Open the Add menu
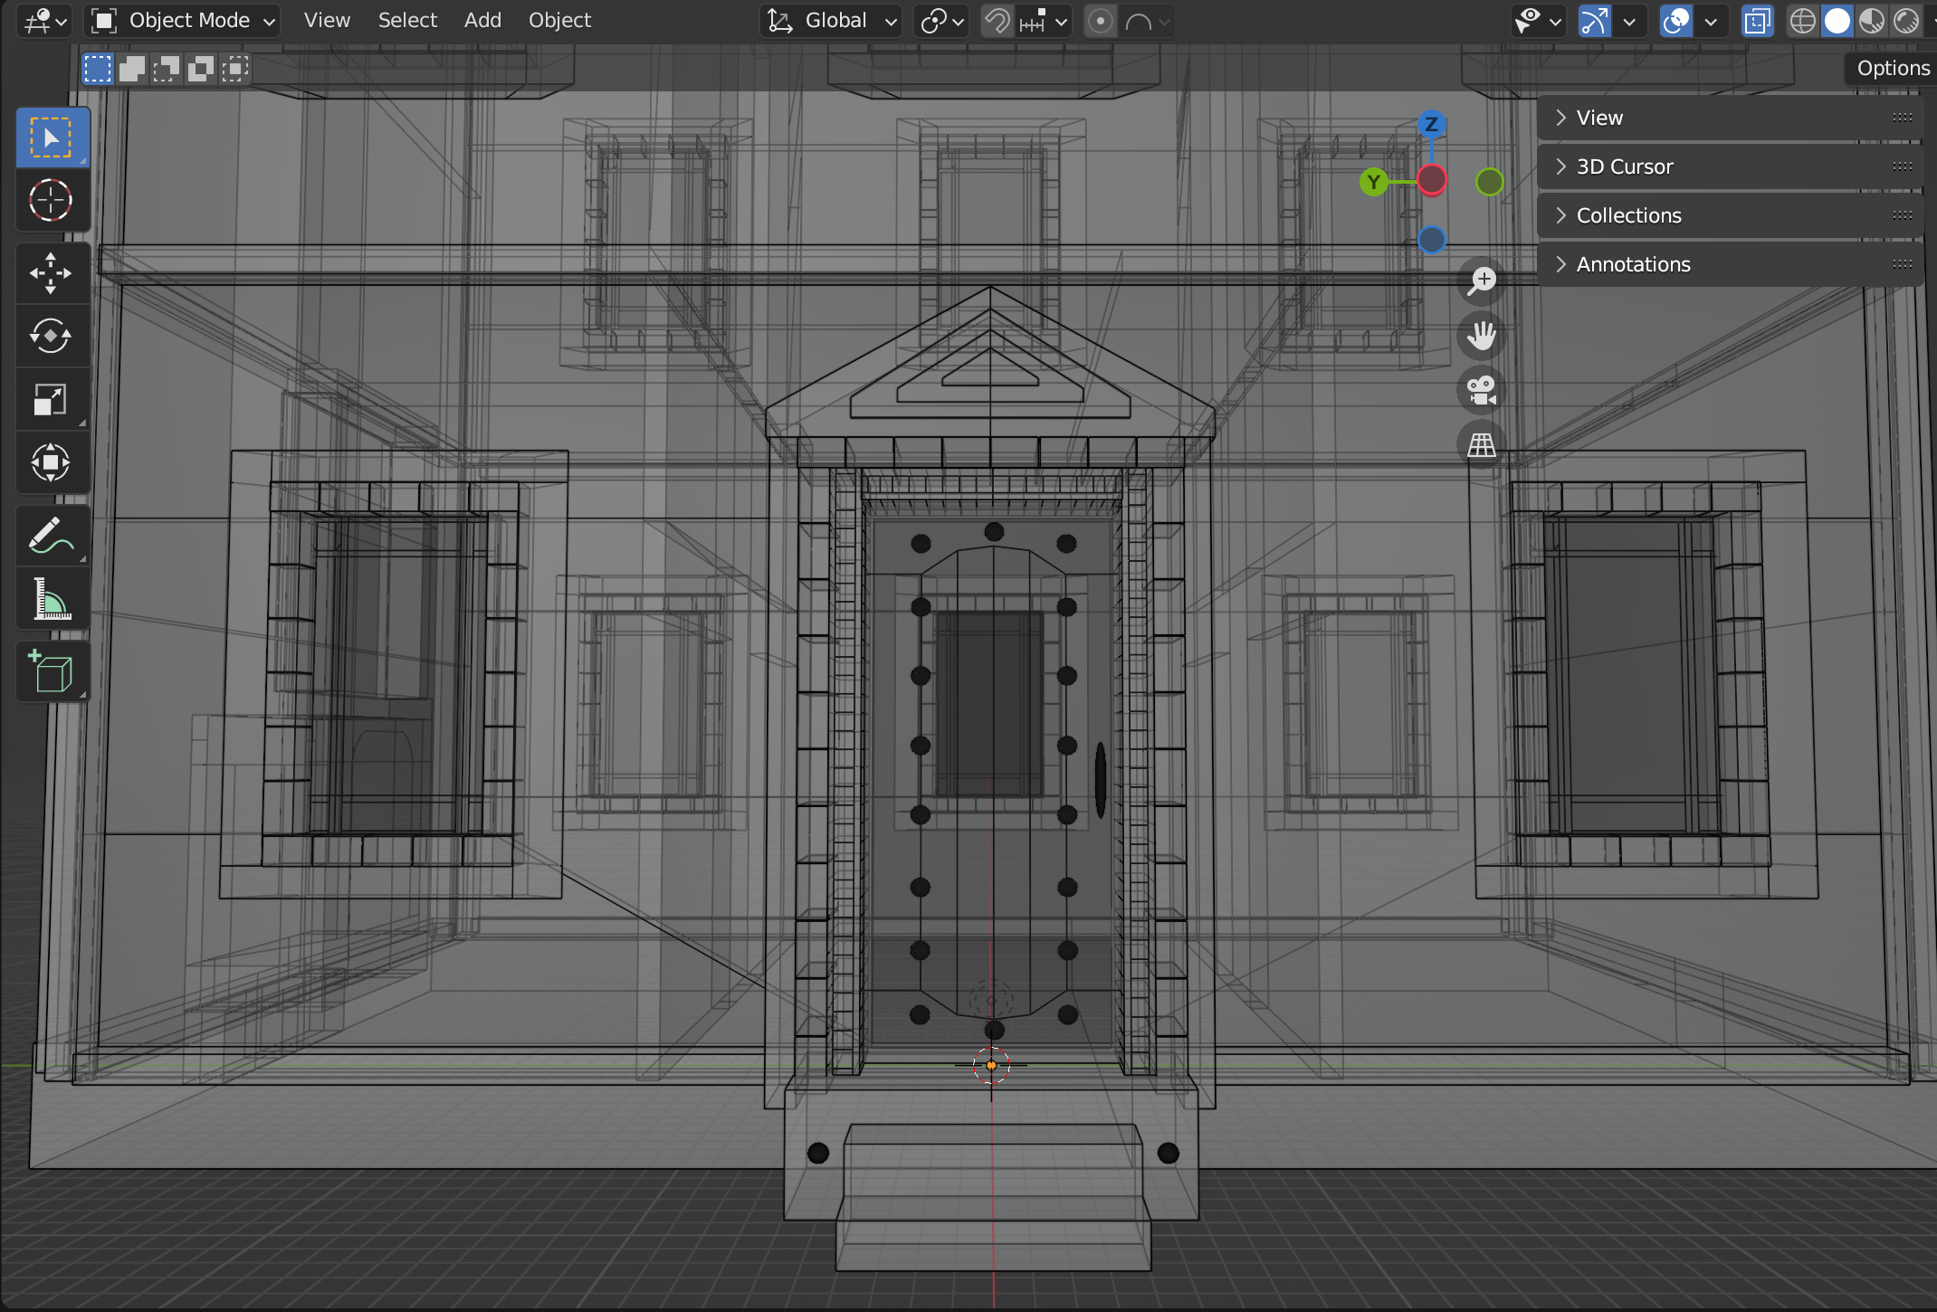Viewport: 1937px width, 1312px height. tap(482, 20)
